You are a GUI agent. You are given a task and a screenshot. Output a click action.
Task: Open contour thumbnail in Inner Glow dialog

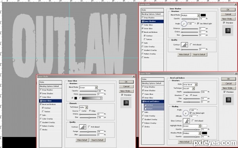pyautogui.click(x=82, y=127)
